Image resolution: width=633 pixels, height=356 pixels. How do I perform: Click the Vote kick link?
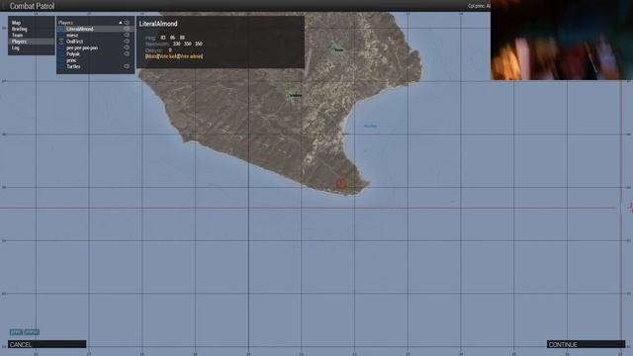coord(168,56)
